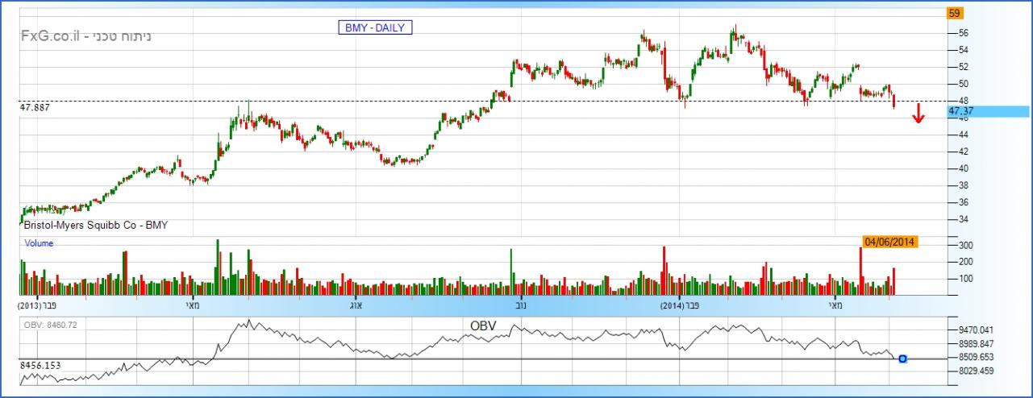Click the blue 47.37 current price label

(988, 112)
